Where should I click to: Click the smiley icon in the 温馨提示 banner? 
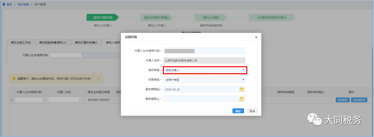click(x=14, y=79)
